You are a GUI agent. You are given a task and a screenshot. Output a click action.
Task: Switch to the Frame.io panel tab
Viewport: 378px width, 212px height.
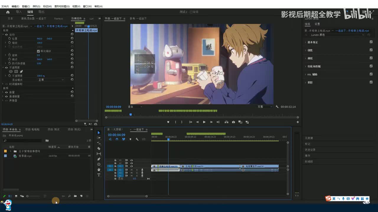click(x=58, y=19)
